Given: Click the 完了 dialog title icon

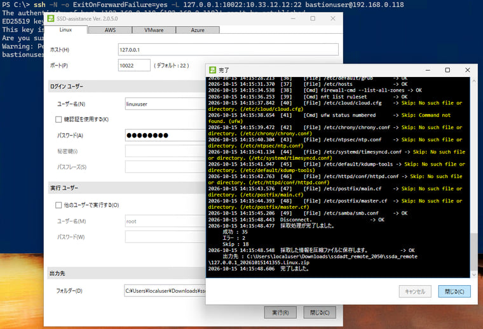Looking at the screenshot, I should tap(212, 70).
